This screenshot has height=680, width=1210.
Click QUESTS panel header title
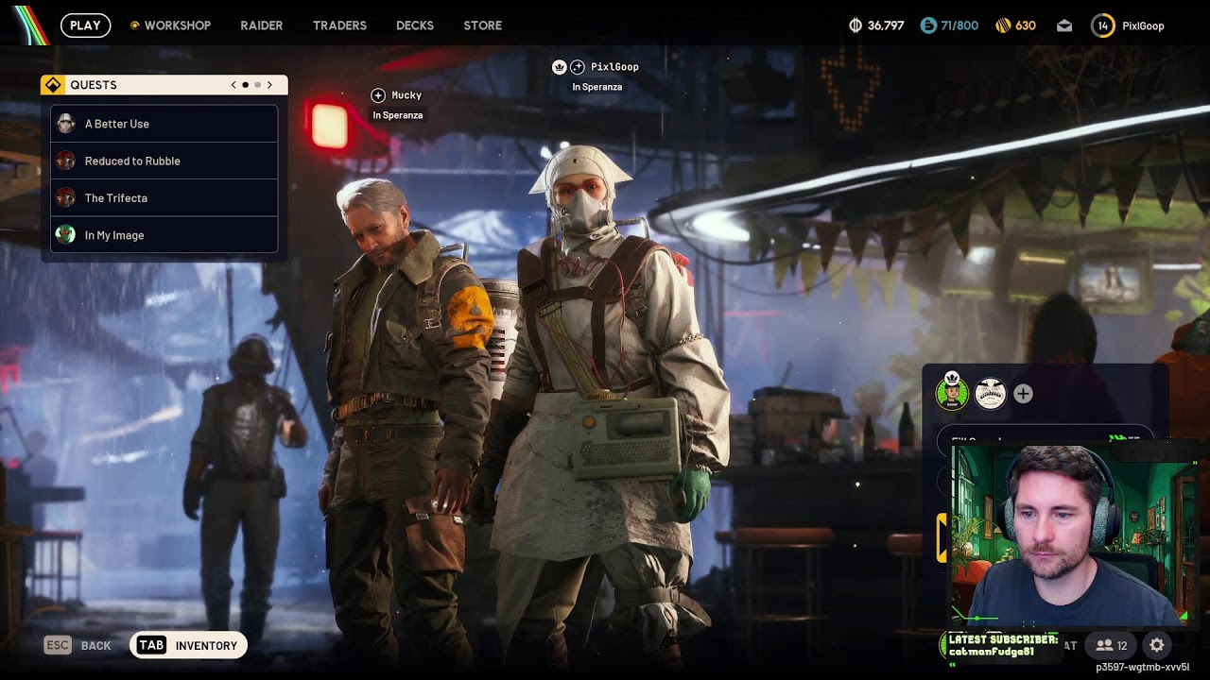coord(94,85)
